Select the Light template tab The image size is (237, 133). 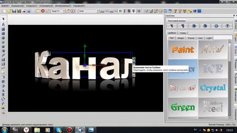(x=209, y=38)
